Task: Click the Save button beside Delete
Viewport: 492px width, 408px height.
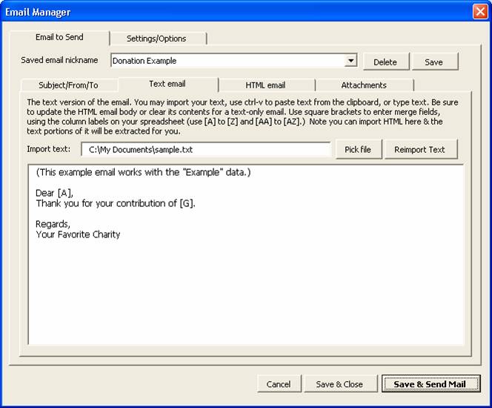Action: 434,62
